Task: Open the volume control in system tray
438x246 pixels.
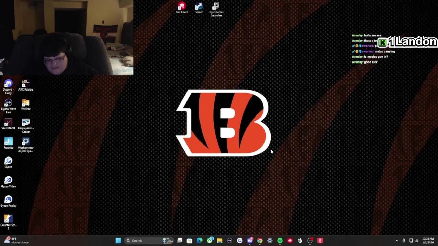Action: (416, 241)
